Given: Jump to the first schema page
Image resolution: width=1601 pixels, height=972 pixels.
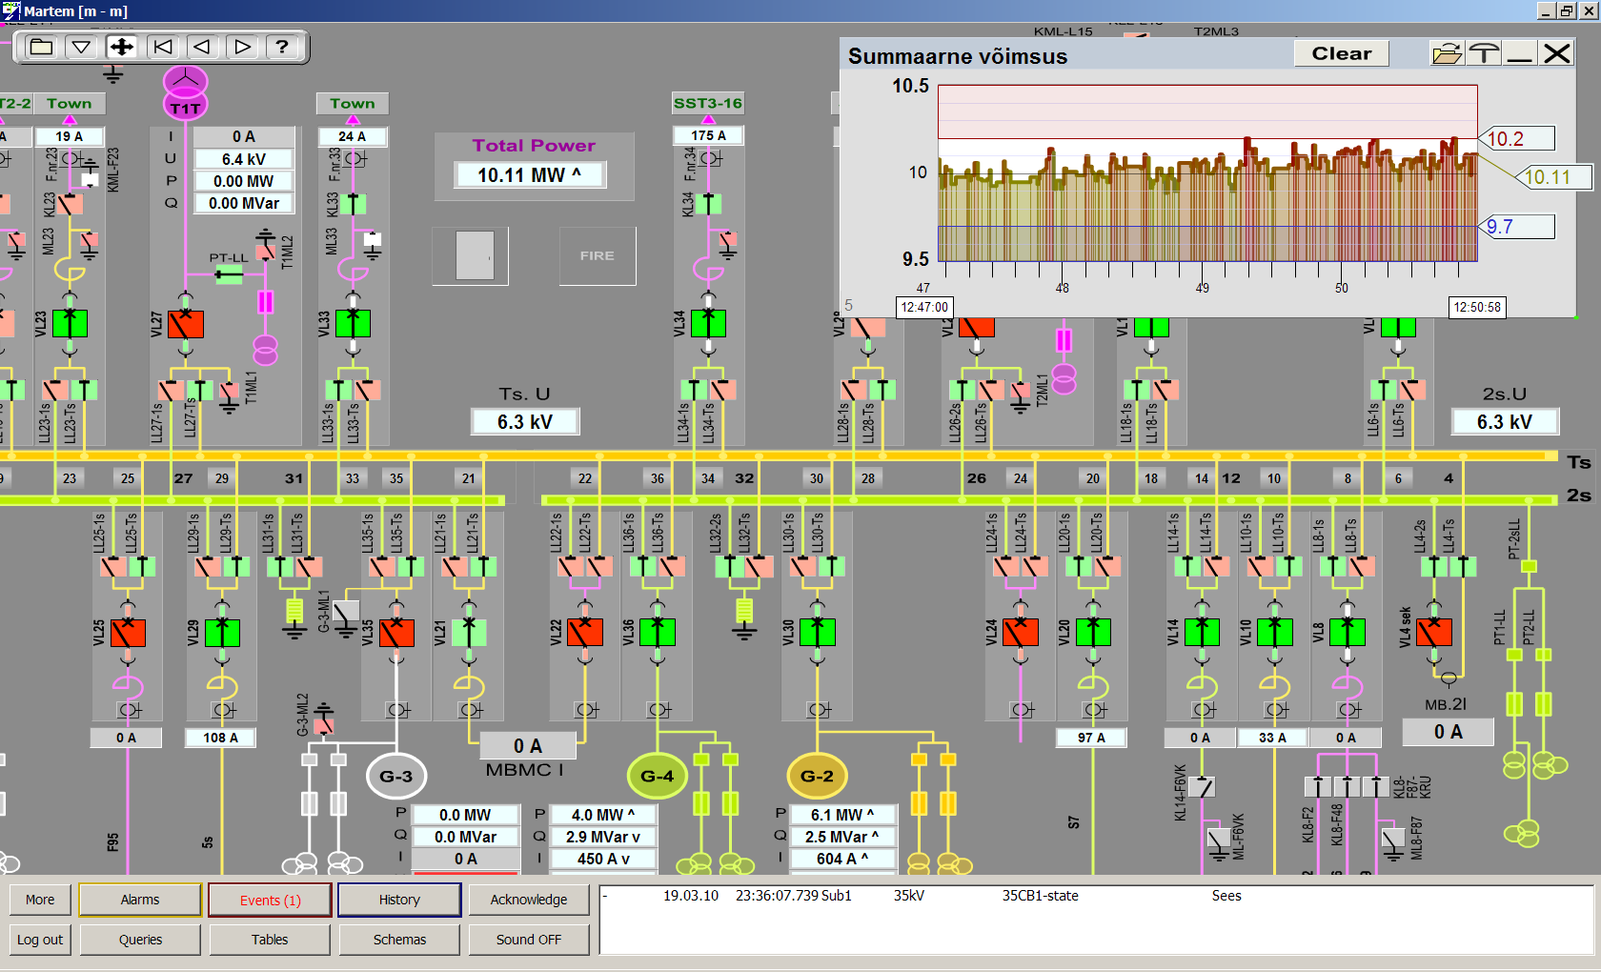Looking at the screenshot, I should point(163,47).
